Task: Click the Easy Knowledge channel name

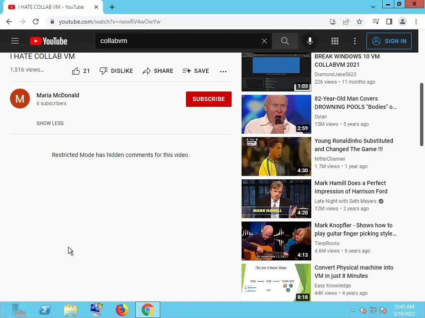Action: (332, 286)
